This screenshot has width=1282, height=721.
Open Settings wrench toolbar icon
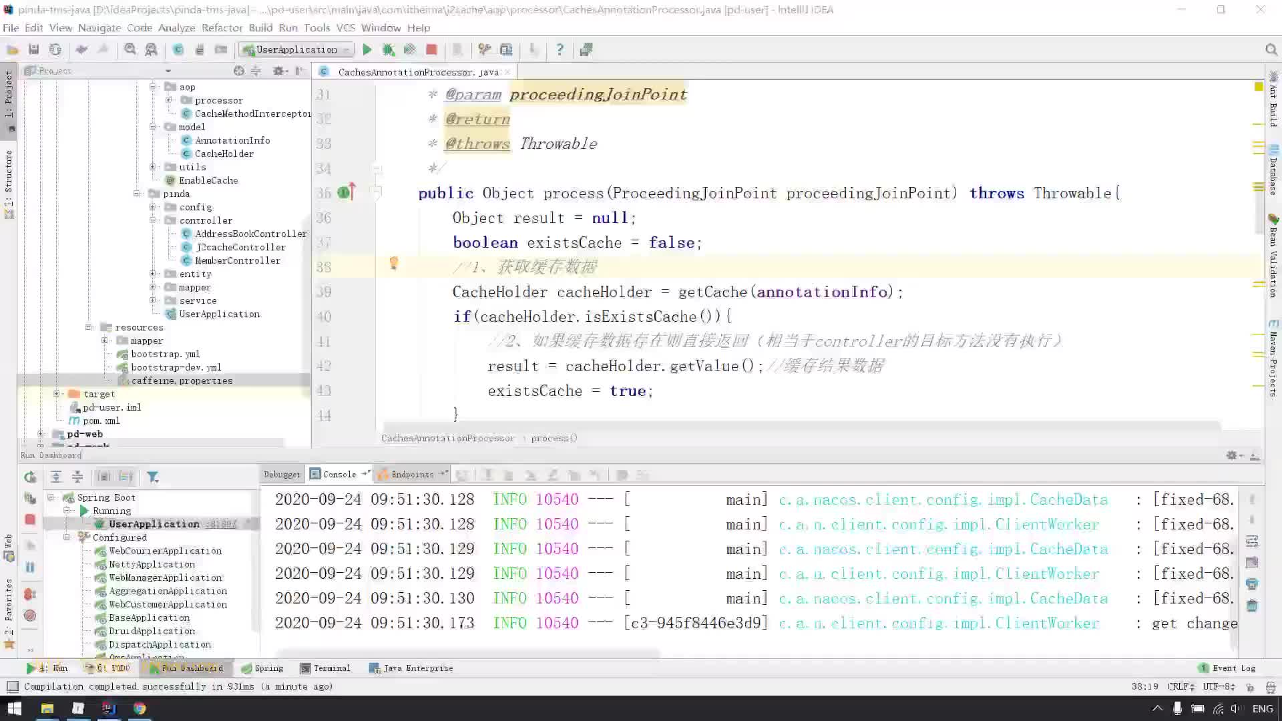click(485, 49)
